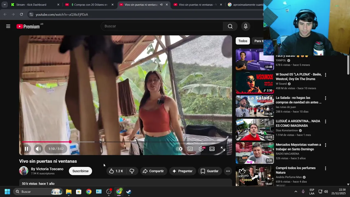Open Mercados Mayoristas video title

pyautogui.click(x=298, y=147)
